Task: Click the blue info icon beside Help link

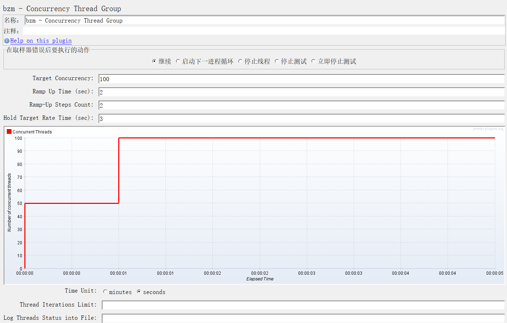Action: coord(6,41)
